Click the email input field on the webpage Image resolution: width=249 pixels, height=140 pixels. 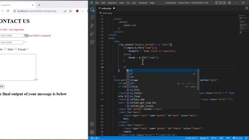(x=11, y=42)
